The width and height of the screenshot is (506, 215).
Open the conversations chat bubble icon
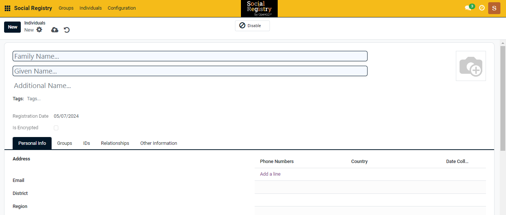pos(468,8)
